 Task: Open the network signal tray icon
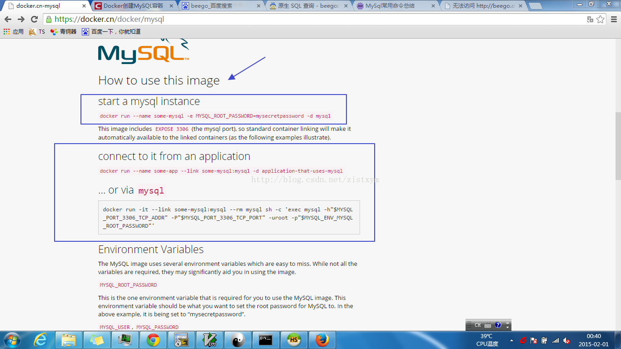(x=556, y=340)
